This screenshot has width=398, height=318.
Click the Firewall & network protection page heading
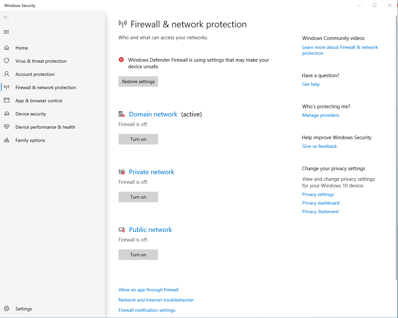coord(188,24)
